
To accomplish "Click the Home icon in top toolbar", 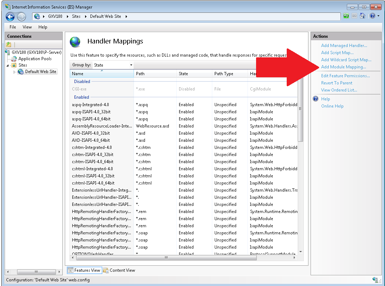I will 363,16.
